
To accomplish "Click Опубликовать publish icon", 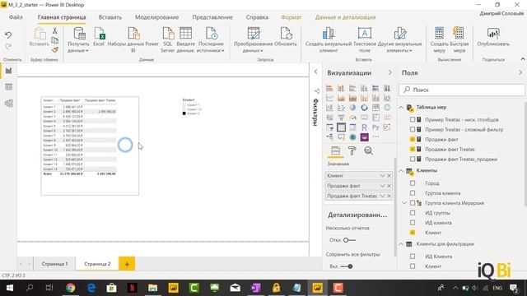I will (493, 37).
